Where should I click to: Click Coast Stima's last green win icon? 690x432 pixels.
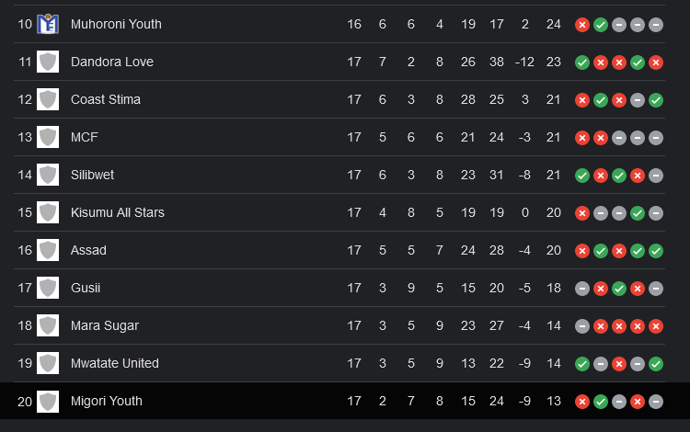coord(656,100)
